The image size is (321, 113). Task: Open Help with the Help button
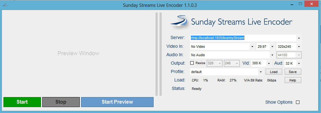click(x=293, y=80)
